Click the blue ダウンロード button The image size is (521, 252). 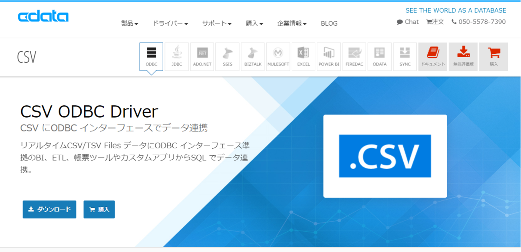[49, 209]
